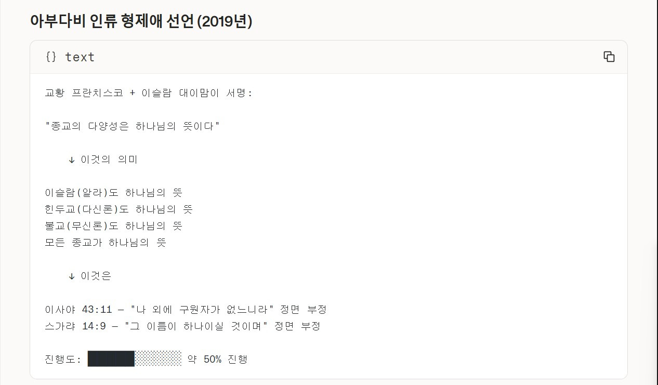Click the copy code icon
This screenshot has height=385, width=658.
[x=609, y=57]
